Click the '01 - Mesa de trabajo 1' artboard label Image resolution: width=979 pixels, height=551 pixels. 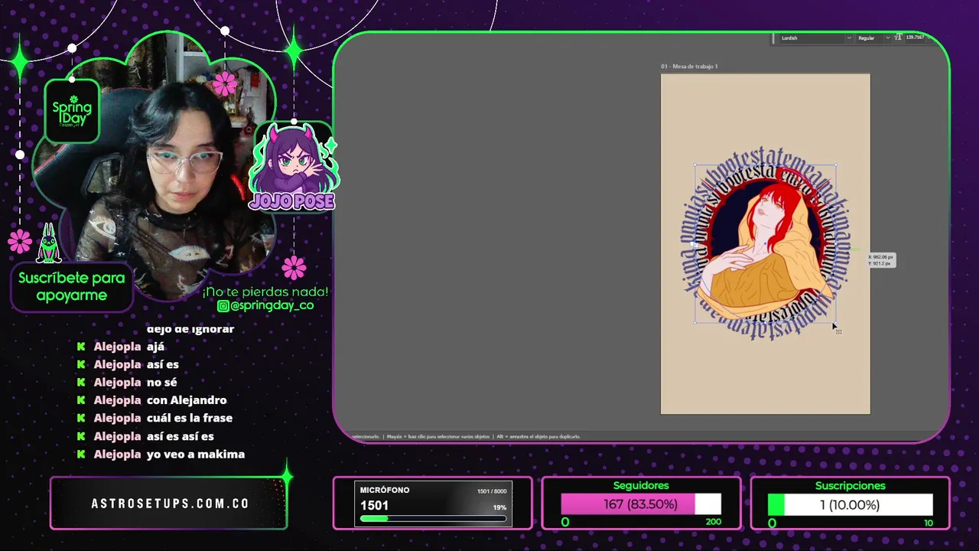pos(689,67)
